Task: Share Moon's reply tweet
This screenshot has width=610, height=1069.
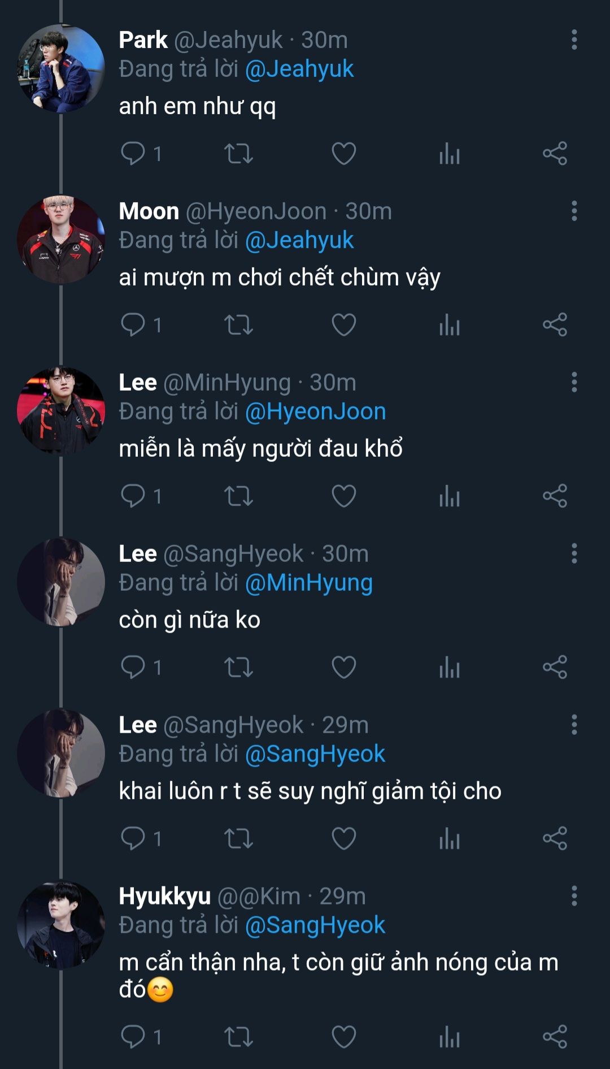Action: tap(555, 325)
